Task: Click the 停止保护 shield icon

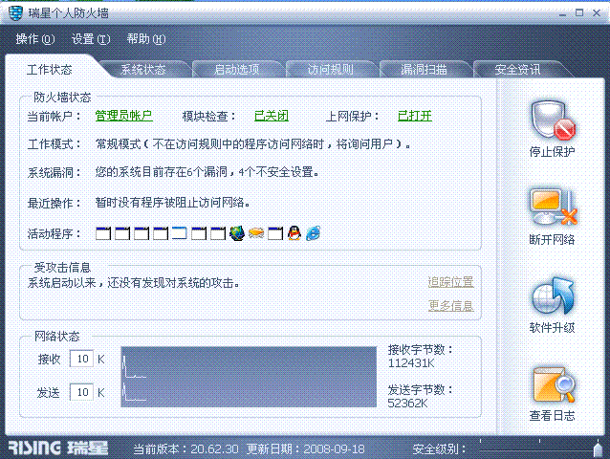Action: click(x=553, y=121)
